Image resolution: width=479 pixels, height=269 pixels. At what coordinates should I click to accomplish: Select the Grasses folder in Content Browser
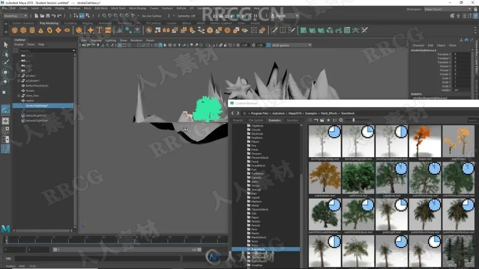256,190
